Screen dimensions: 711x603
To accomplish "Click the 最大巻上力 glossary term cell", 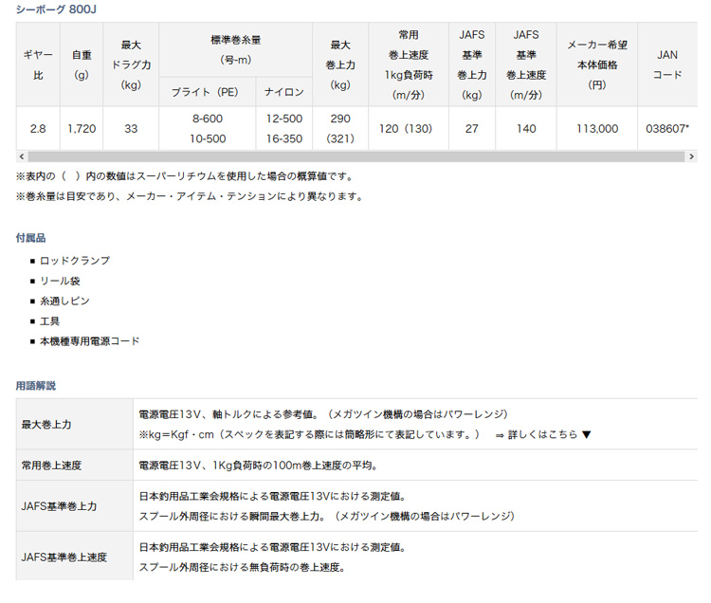I will click(x=75, y=425).
